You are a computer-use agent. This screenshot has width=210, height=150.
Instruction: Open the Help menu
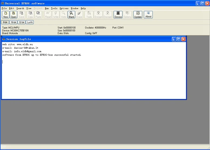pos(83,8)
